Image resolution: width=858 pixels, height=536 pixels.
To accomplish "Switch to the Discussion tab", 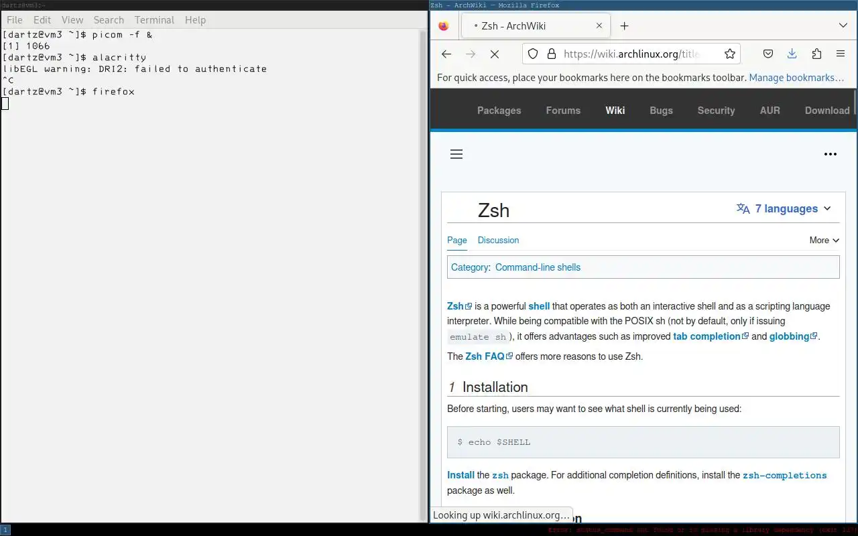I will click(x=498, y=240).
